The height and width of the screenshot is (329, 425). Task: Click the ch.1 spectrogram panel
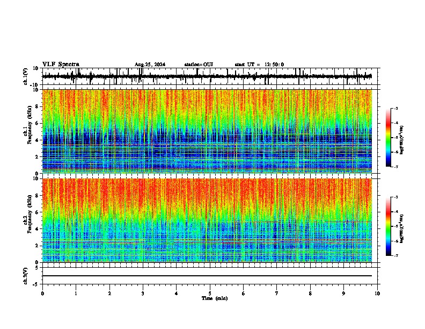coord(207,131)
